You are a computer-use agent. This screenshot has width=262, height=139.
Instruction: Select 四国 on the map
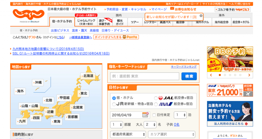tap(36, 118)
